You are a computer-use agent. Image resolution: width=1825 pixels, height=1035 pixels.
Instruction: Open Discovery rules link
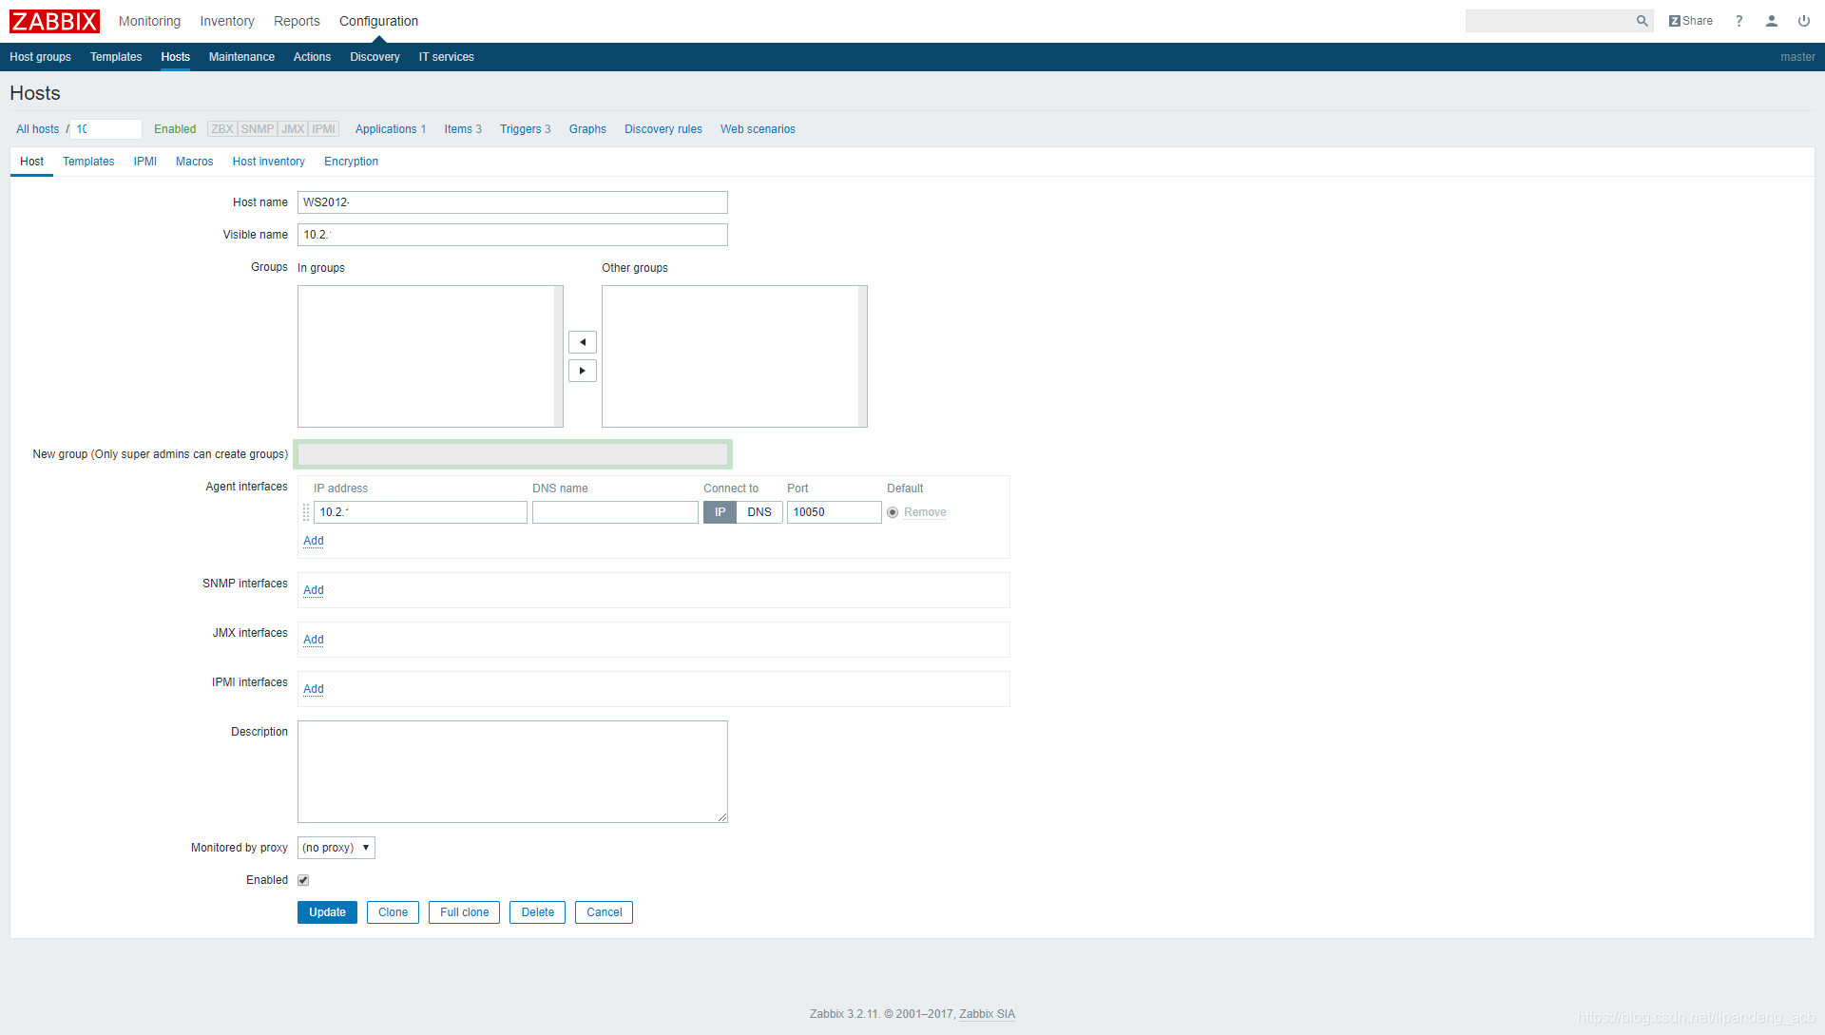(x=663, y=129)
